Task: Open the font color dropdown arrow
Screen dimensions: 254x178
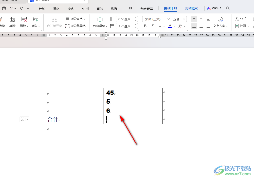Action: 174,26
